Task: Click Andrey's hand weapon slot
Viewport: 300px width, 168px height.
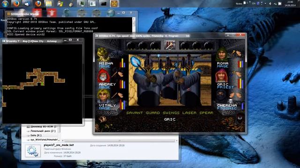Action: click(117, 74)
